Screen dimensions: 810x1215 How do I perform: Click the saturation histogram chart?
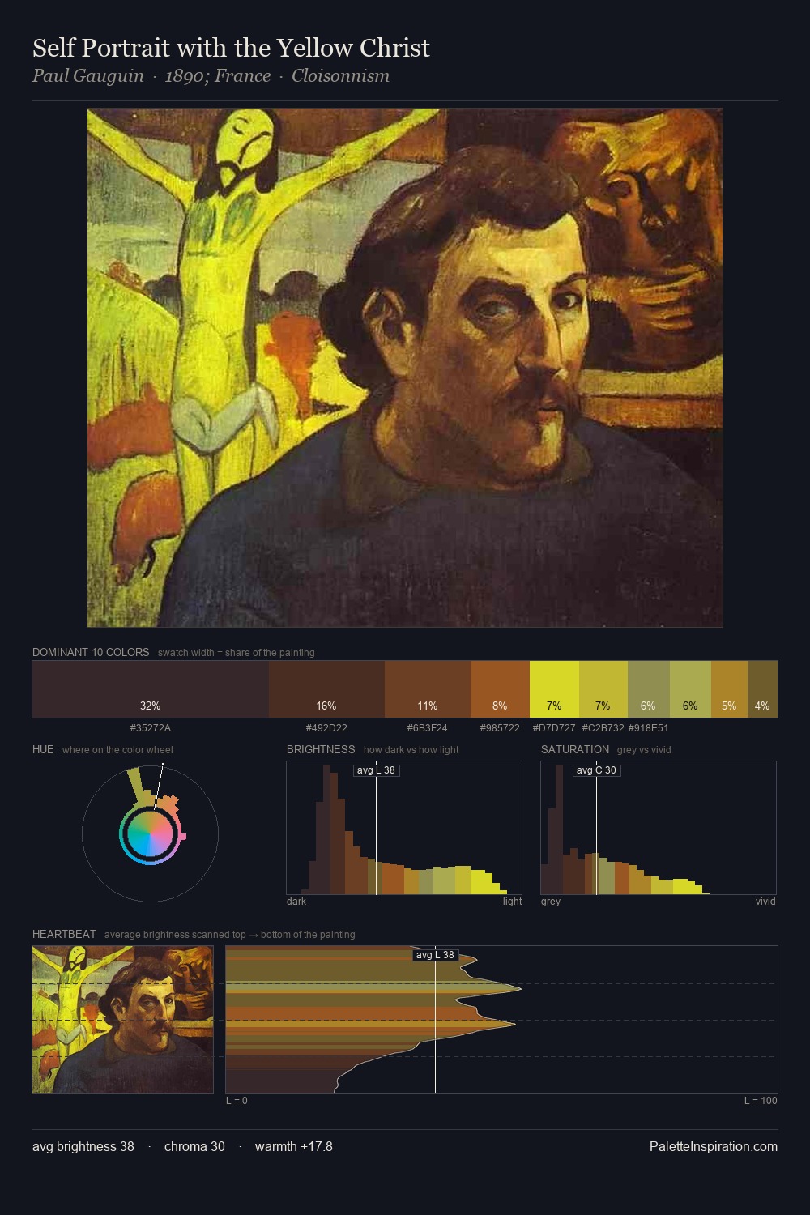(x=659, y=828)
